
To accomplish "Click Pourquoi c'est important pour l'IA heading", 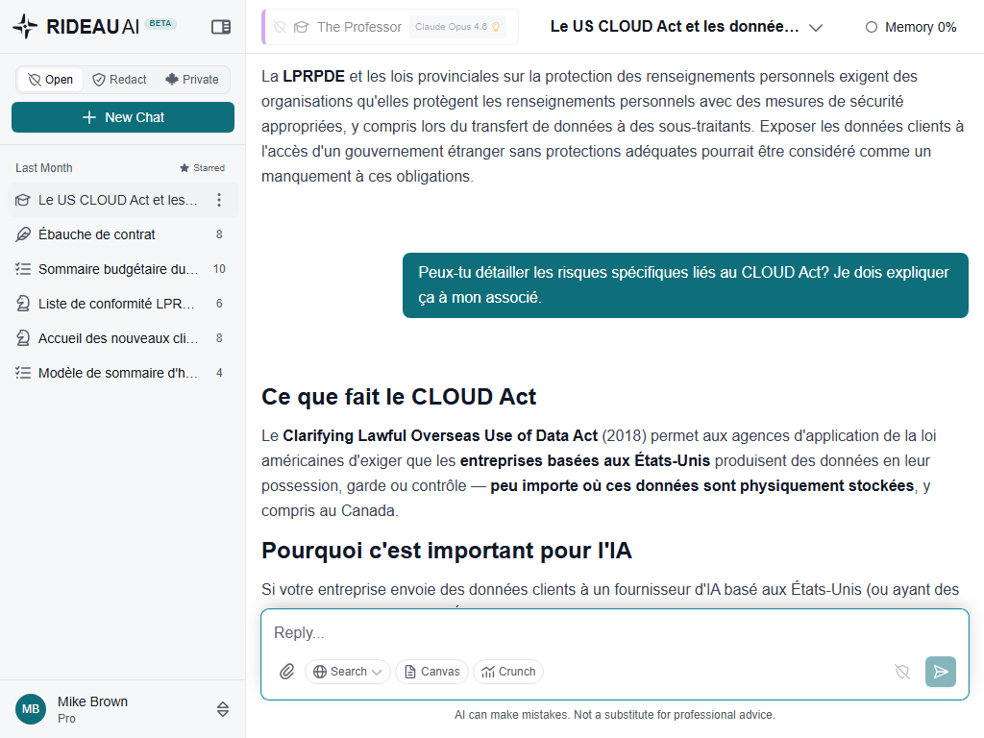I will coord(446,551).
